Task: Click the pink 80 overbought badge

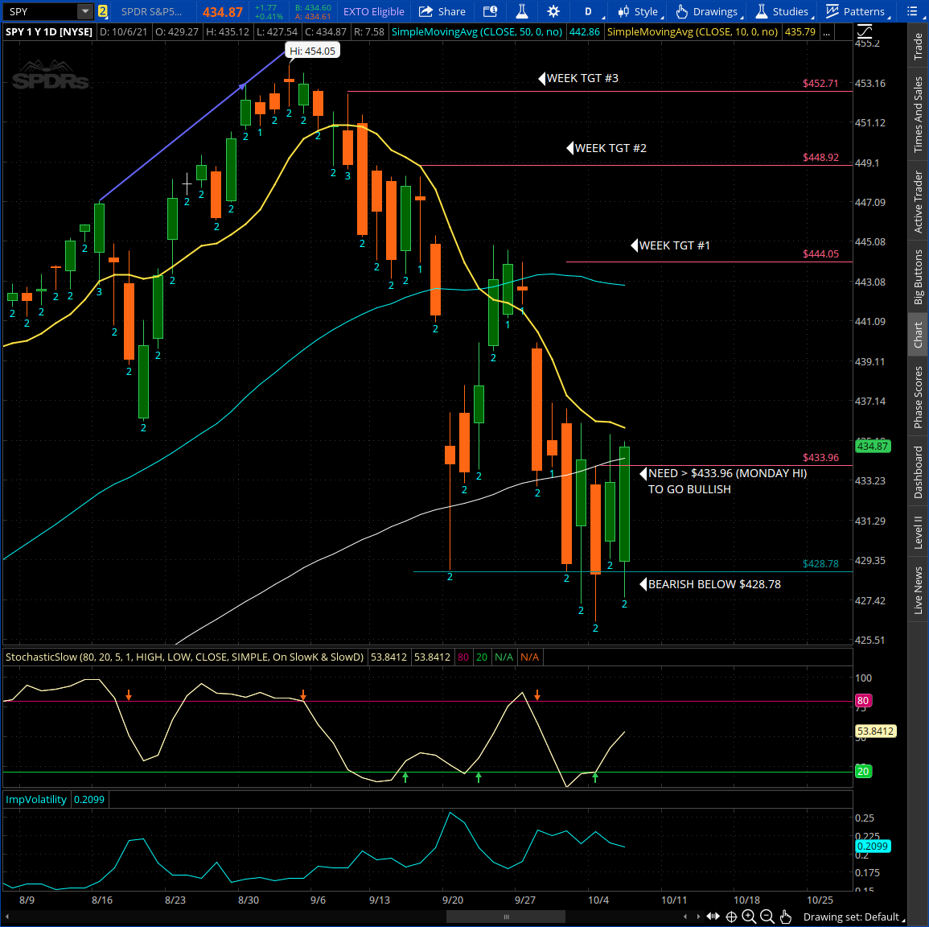Action: pyautogui.click(x=862, y=701)
